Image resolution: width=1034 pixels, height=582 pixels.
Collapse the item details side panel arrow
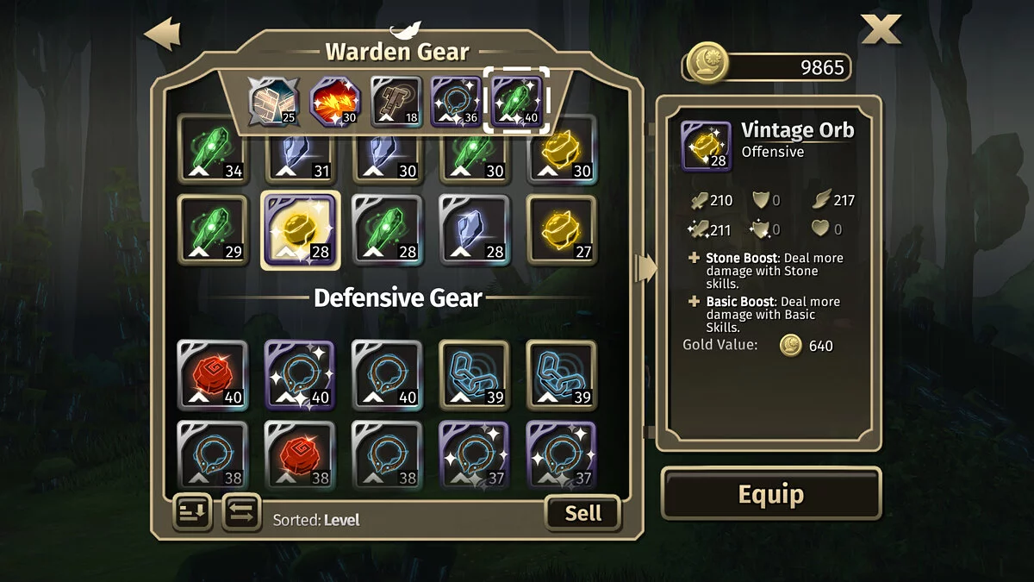(x=645, y=268)
